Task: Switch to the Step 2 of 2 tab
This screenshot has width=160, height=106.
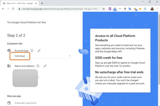Action: point(20,3)
